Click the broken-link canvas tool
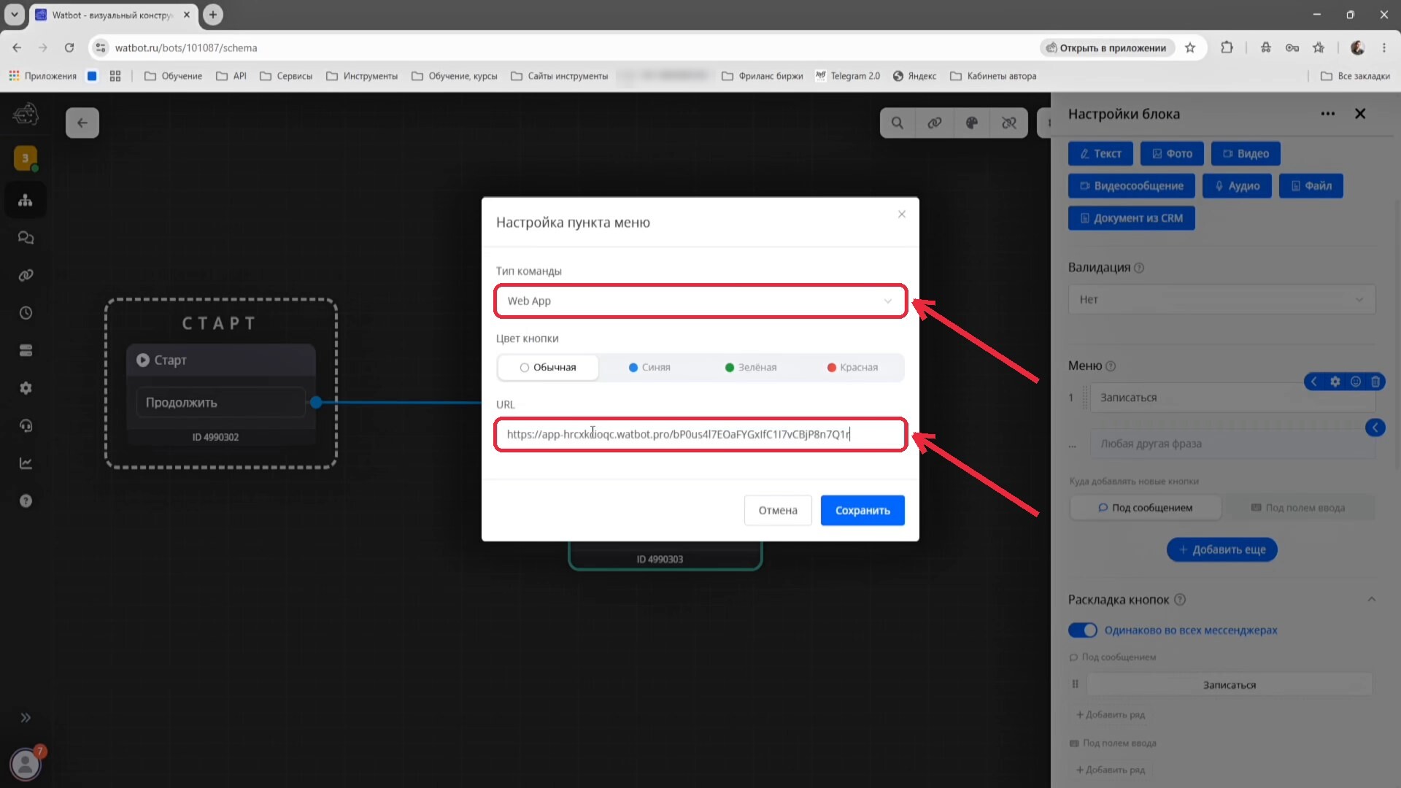Image resolution: width=1401 pixels, height=788 pixels. [x=1009, y=123]
